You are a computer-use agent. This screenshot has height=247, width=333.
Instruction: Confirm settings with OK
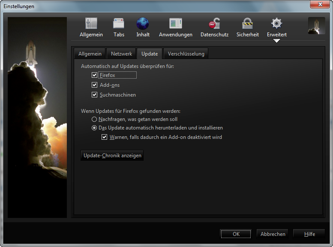236,234
